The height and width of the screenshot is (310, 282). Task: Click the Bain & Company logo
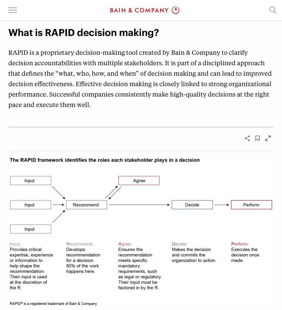[144, 10]
